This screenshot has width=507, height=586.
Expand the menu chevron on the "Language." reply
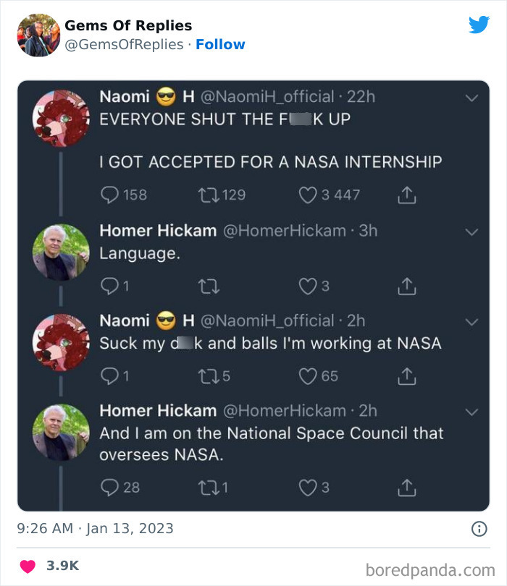coord(473,232)
